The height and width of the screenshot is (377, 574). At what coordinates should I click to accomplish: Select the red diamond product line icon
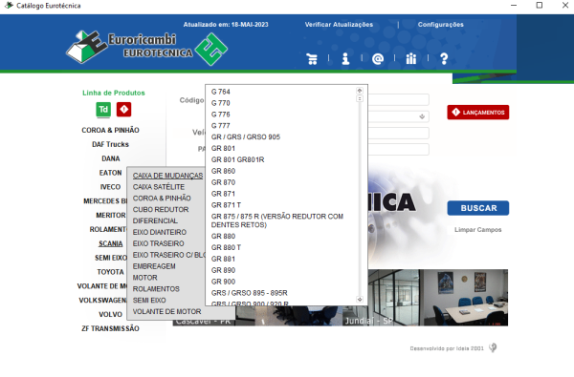coord(123,109)
